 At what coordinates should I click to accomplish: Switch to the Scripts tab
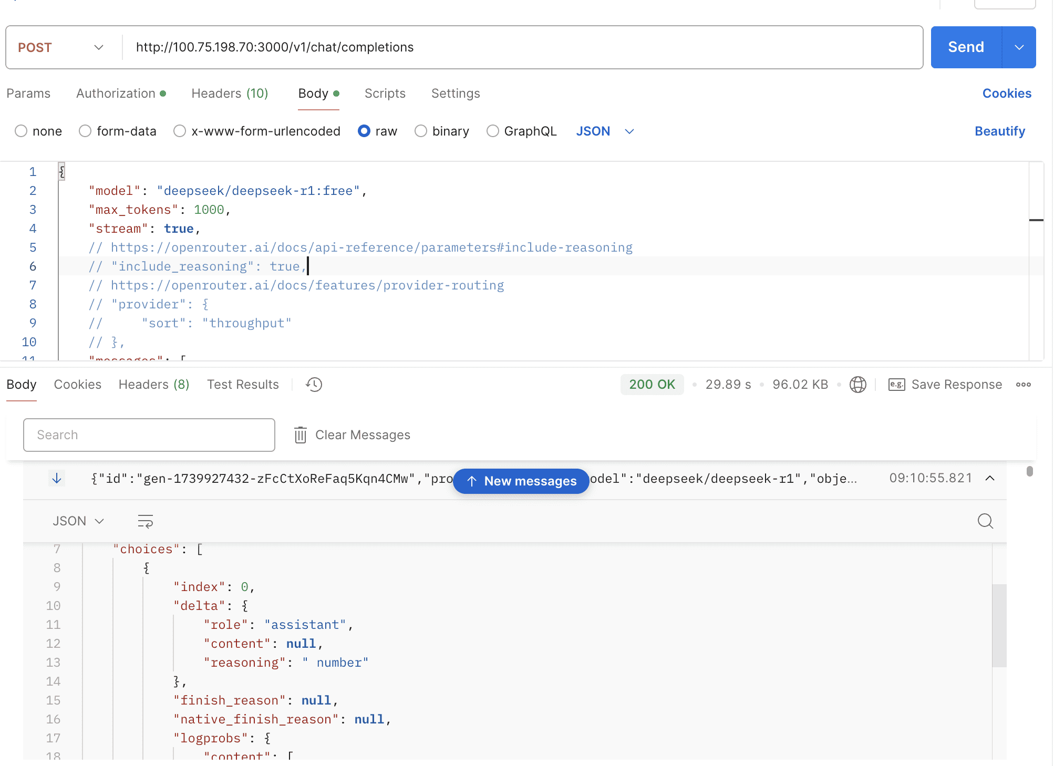pyautogui.click(x=385, y=94)
